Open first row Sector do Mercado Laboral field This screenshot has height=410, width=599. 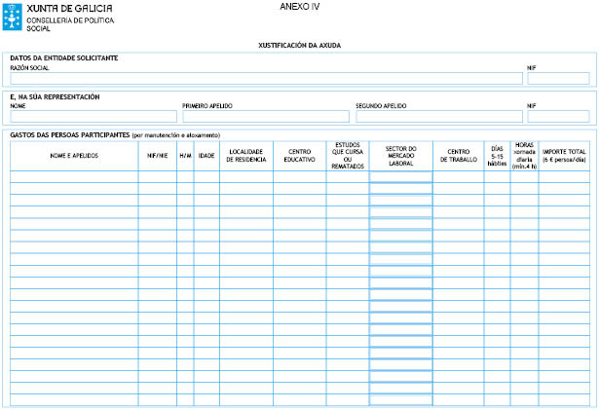pyautogui.click(x=400, y=177)
